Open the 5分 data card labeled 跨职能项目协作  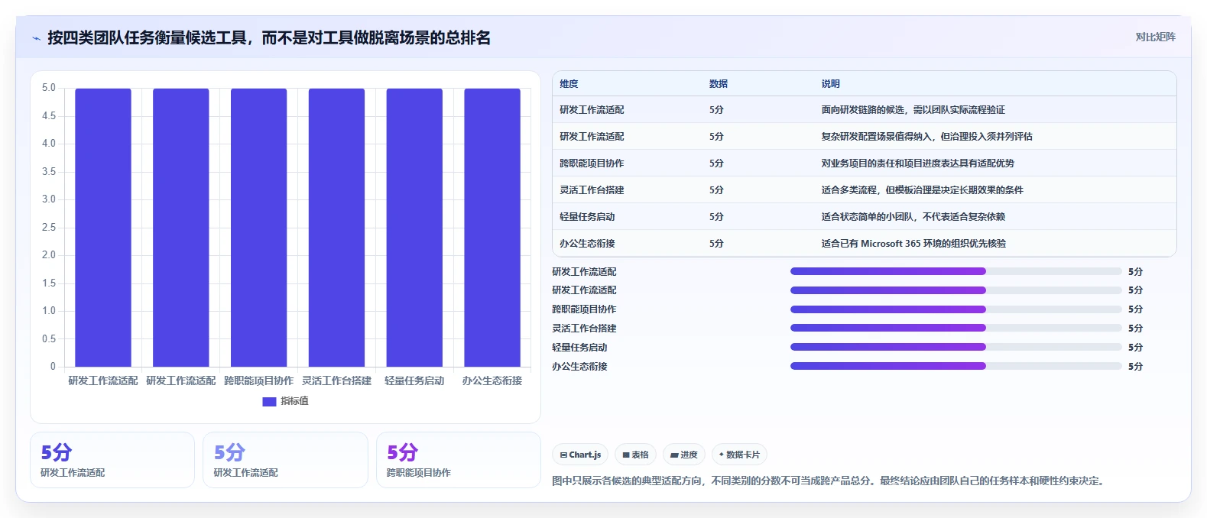tap(458, 460)
